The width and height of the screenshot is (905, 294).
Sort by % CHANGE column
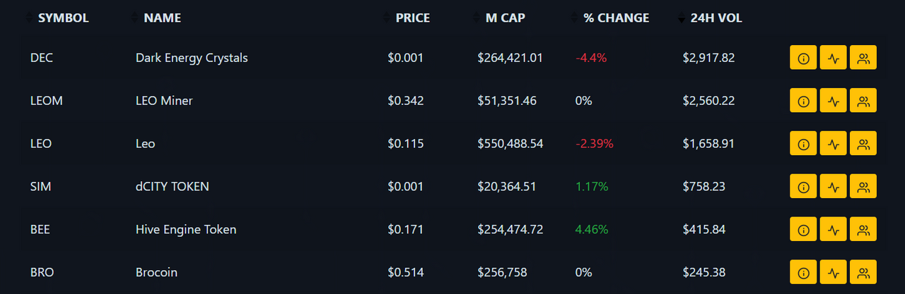616,18
